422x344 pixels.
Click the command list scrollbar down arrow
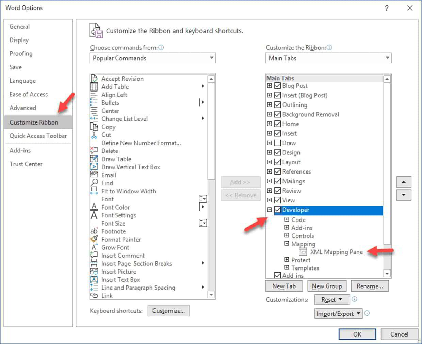point(212,295)
